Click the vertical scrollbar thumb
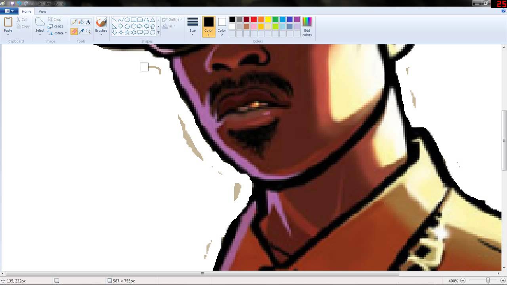The width and height of the screenshot is (507, 285). 504,140
